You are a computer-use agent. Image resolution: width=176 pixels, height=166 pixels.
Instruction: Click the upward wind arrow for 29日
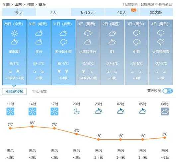pos(18,71)
